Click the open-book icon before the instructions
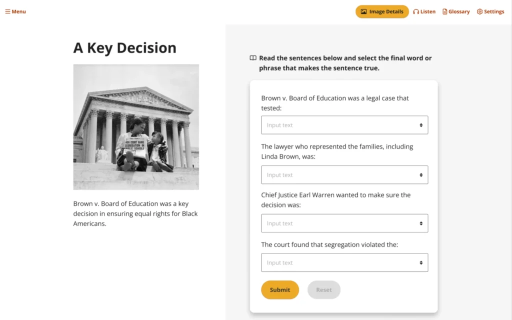 [253, 57]
